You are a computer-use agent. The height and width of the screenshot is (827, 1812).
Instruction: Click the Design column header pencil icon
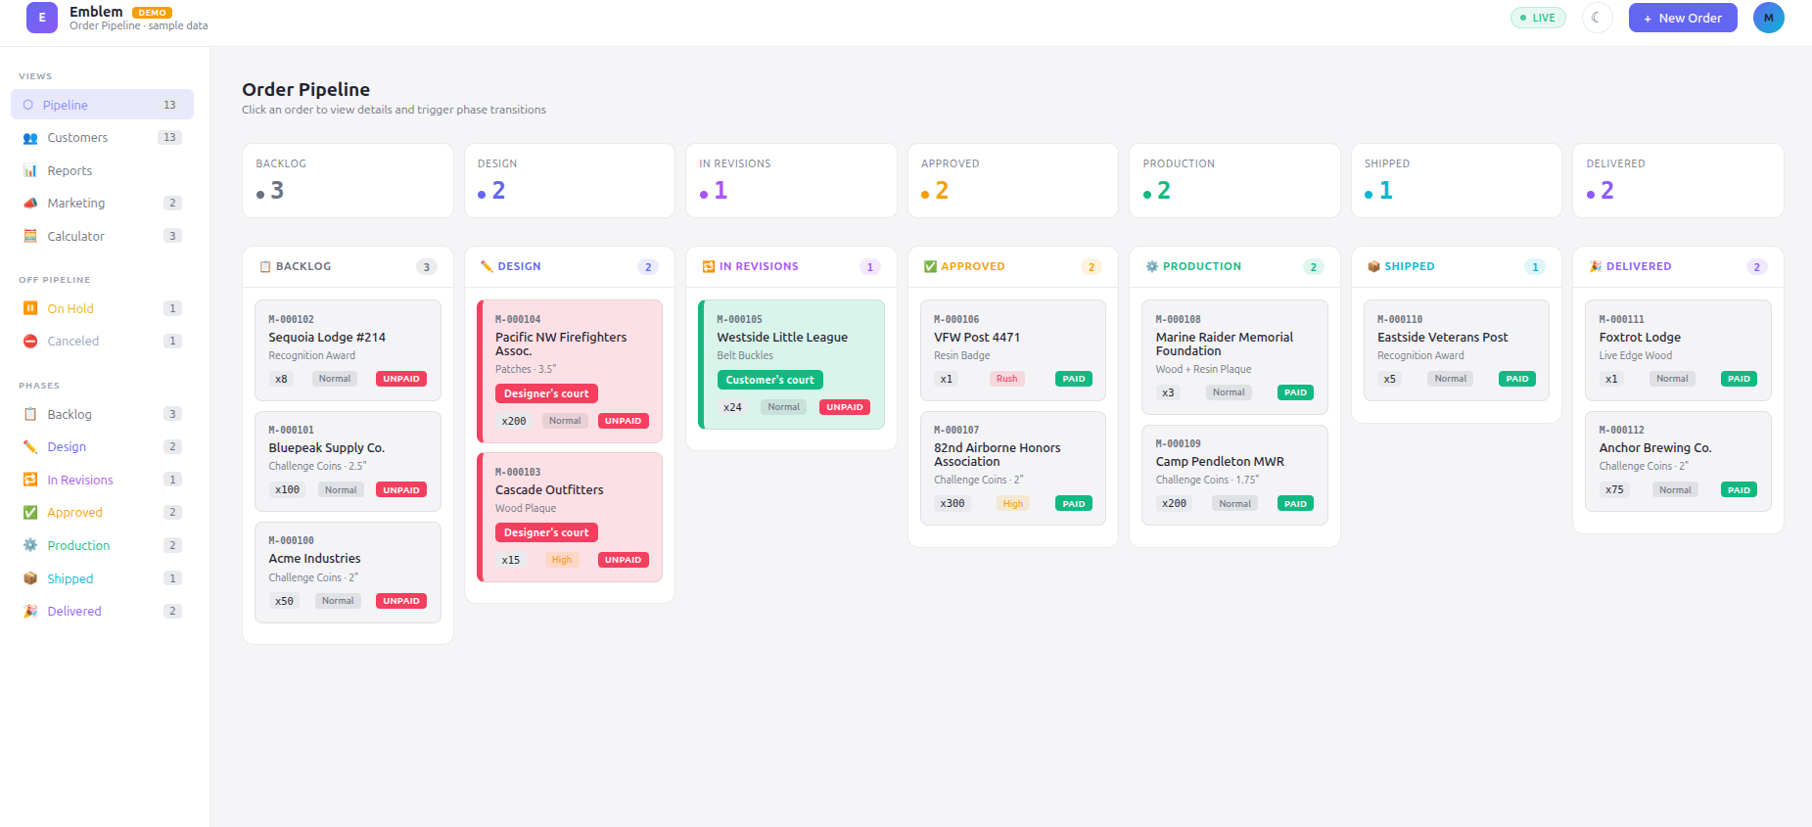[487, 266]
